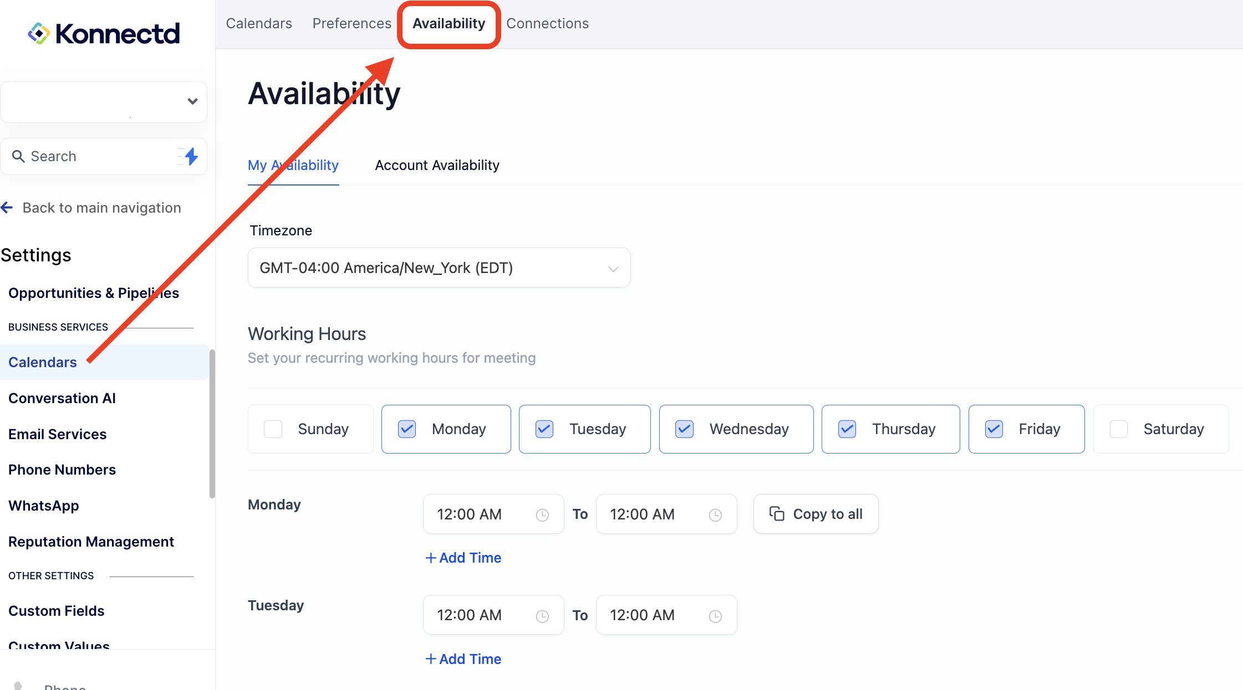Click Copy to all button
This screenshot has height=690, width=1243.
(816, 514)
